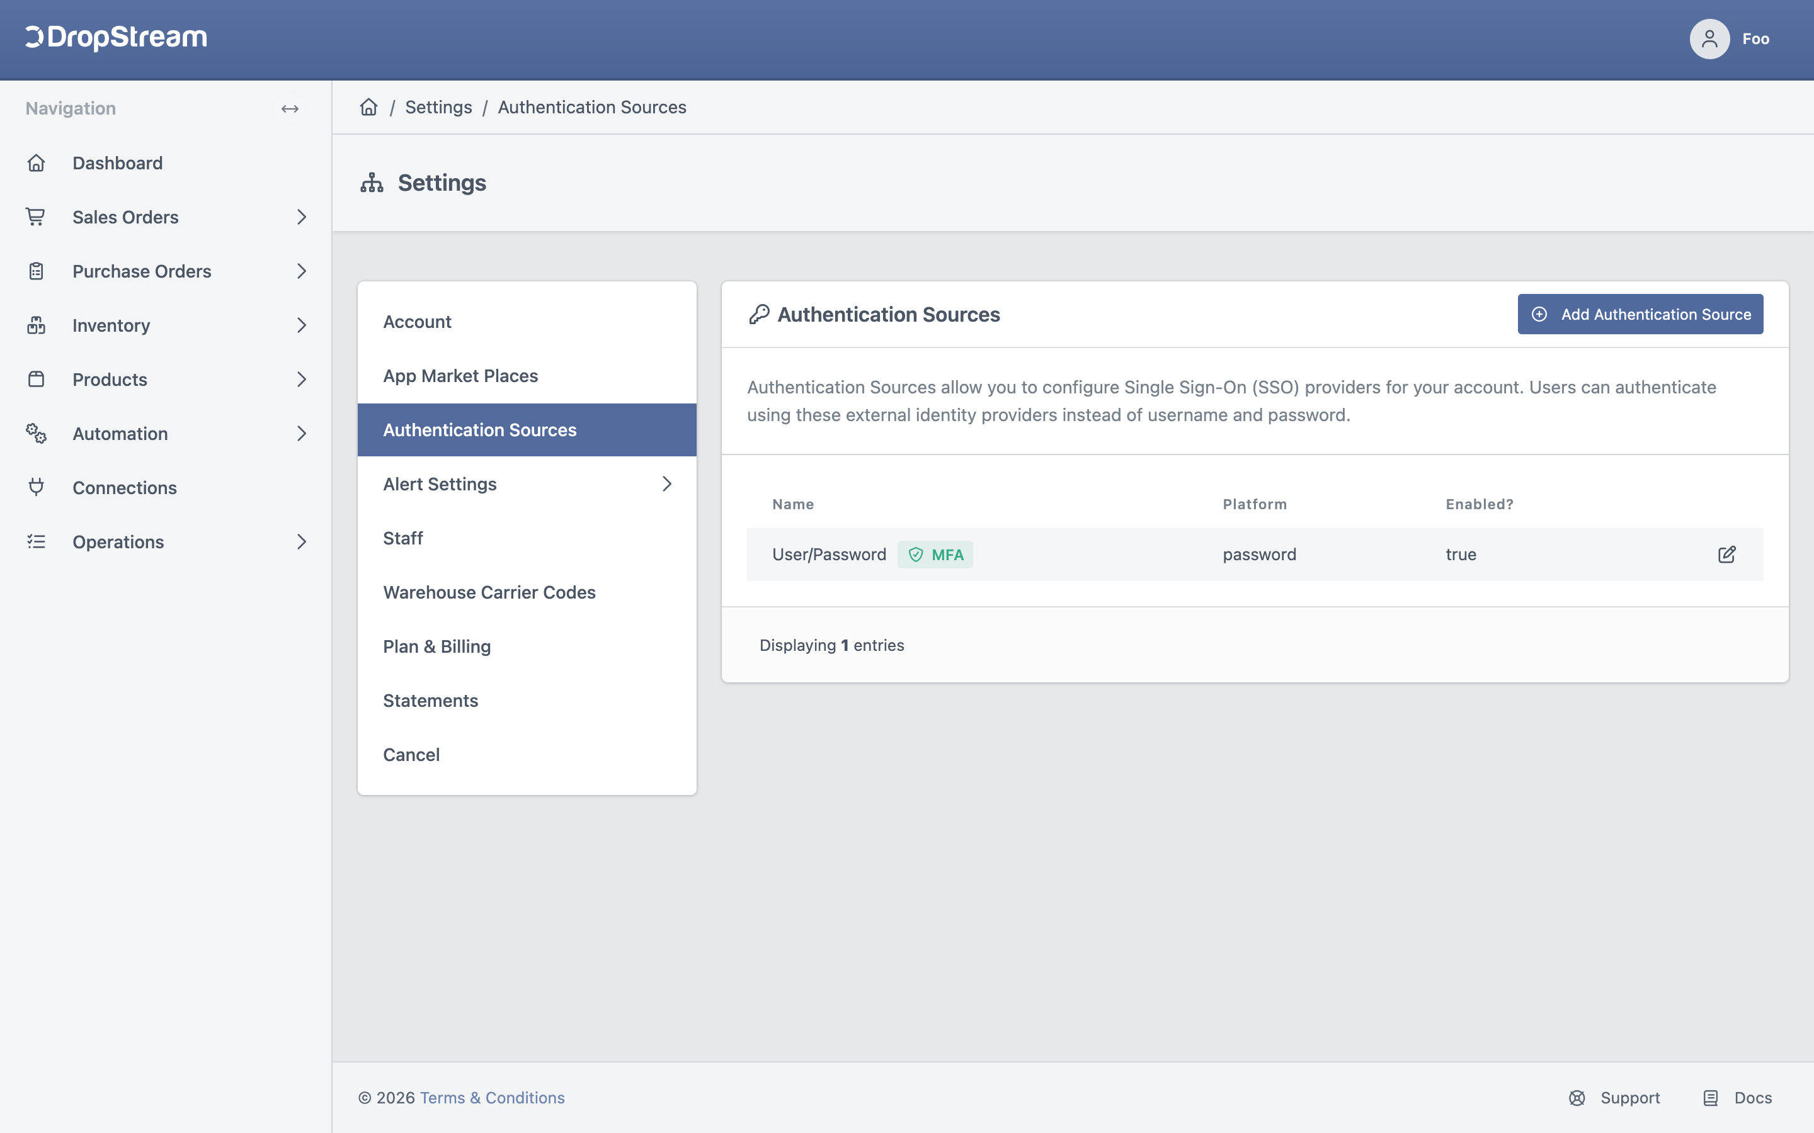
Task: Click the Alert Settings label
Action: tap(439, 484)
